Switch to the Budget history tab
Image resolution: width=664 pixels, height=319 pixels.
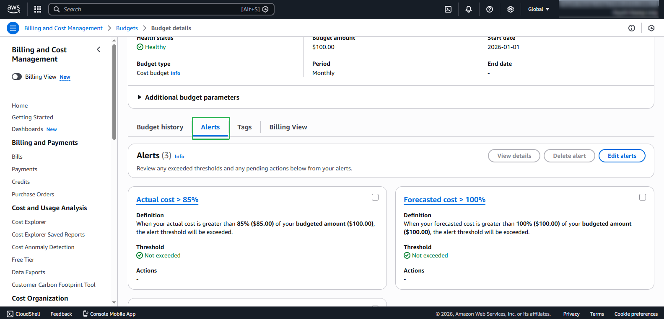point(160,127)
